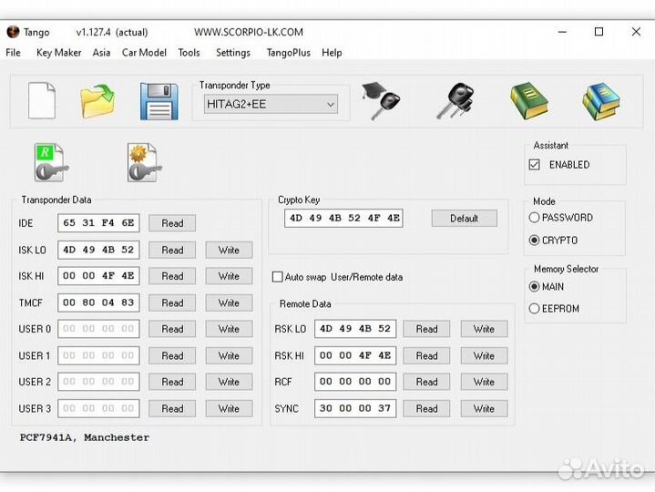Disable the Assistant ENABLED checkbox
Image resolution: width=655 pixels, height=492 pixels.
(x=535, y=165)
